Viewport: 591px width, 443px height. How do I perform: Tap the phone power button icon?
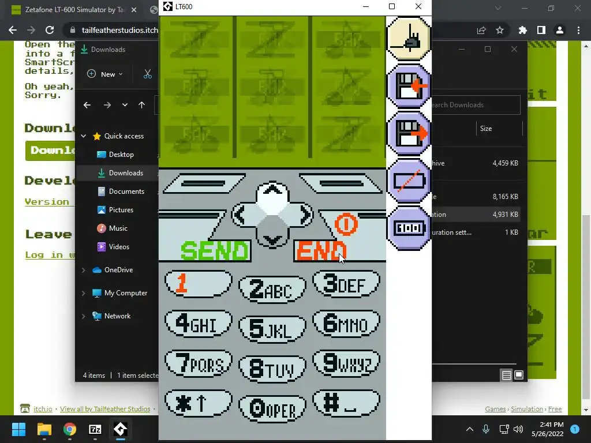[346, 224]
